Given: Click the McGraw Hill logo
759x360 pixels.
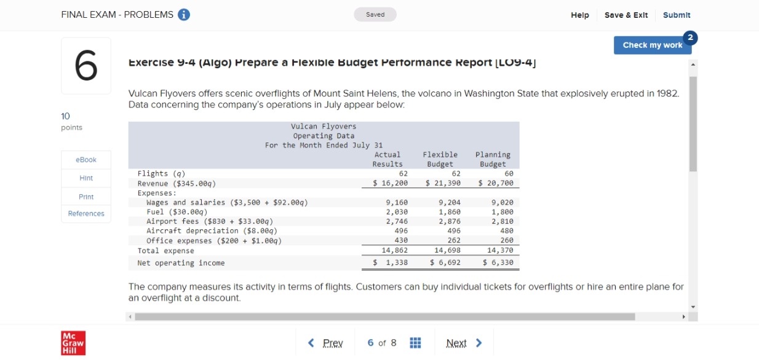Looking at the screenshot, I should tap(73, 343).
